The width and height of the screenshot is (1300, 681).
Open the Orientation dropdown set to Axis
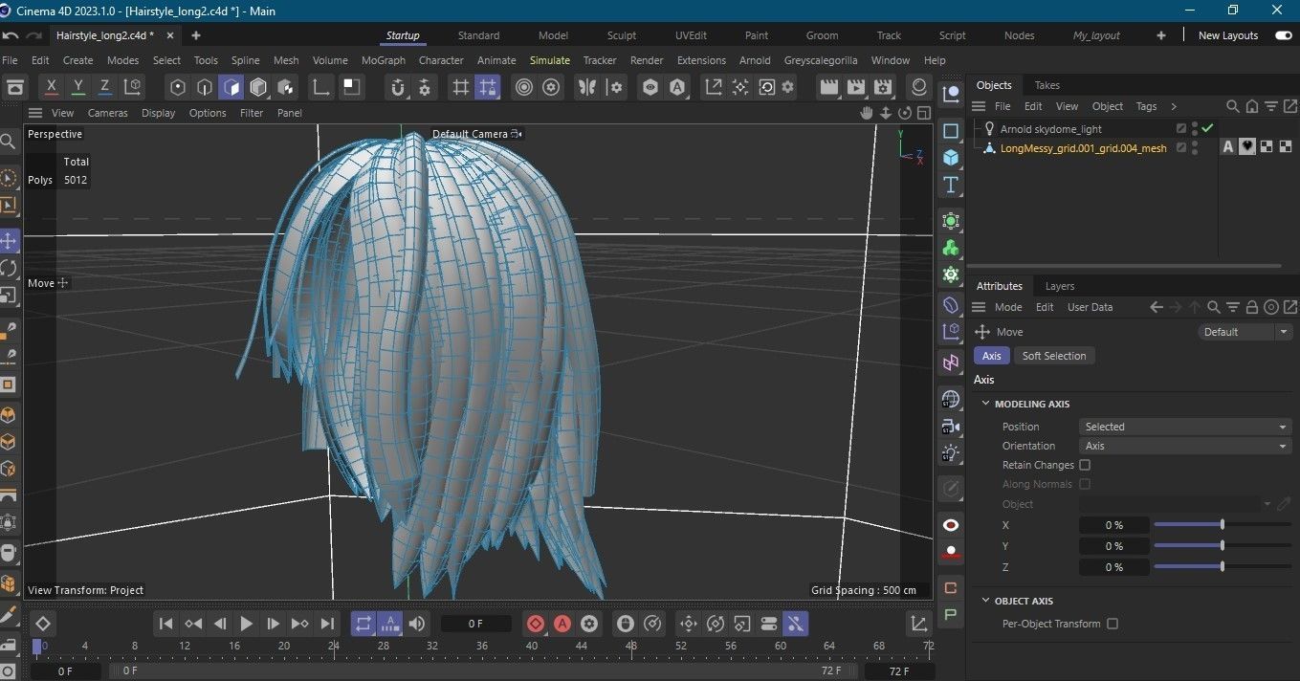(1185, 446)
